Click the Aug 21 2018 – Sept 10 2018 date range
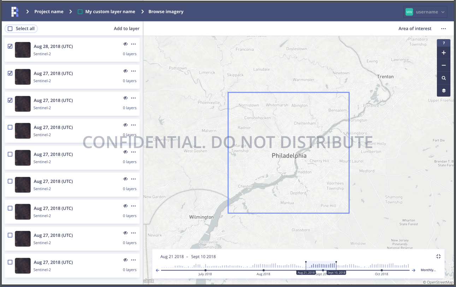Viewport: 456px width, 287px height. pyautogui.click(x=188, y=257)
